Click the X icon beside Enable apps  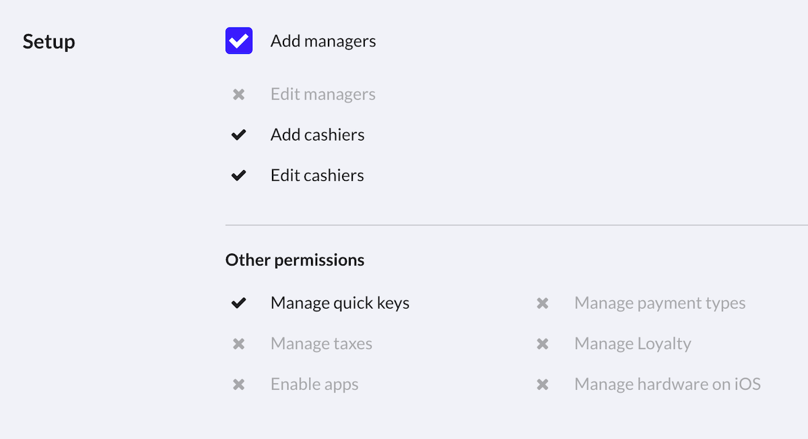point(238,384)
